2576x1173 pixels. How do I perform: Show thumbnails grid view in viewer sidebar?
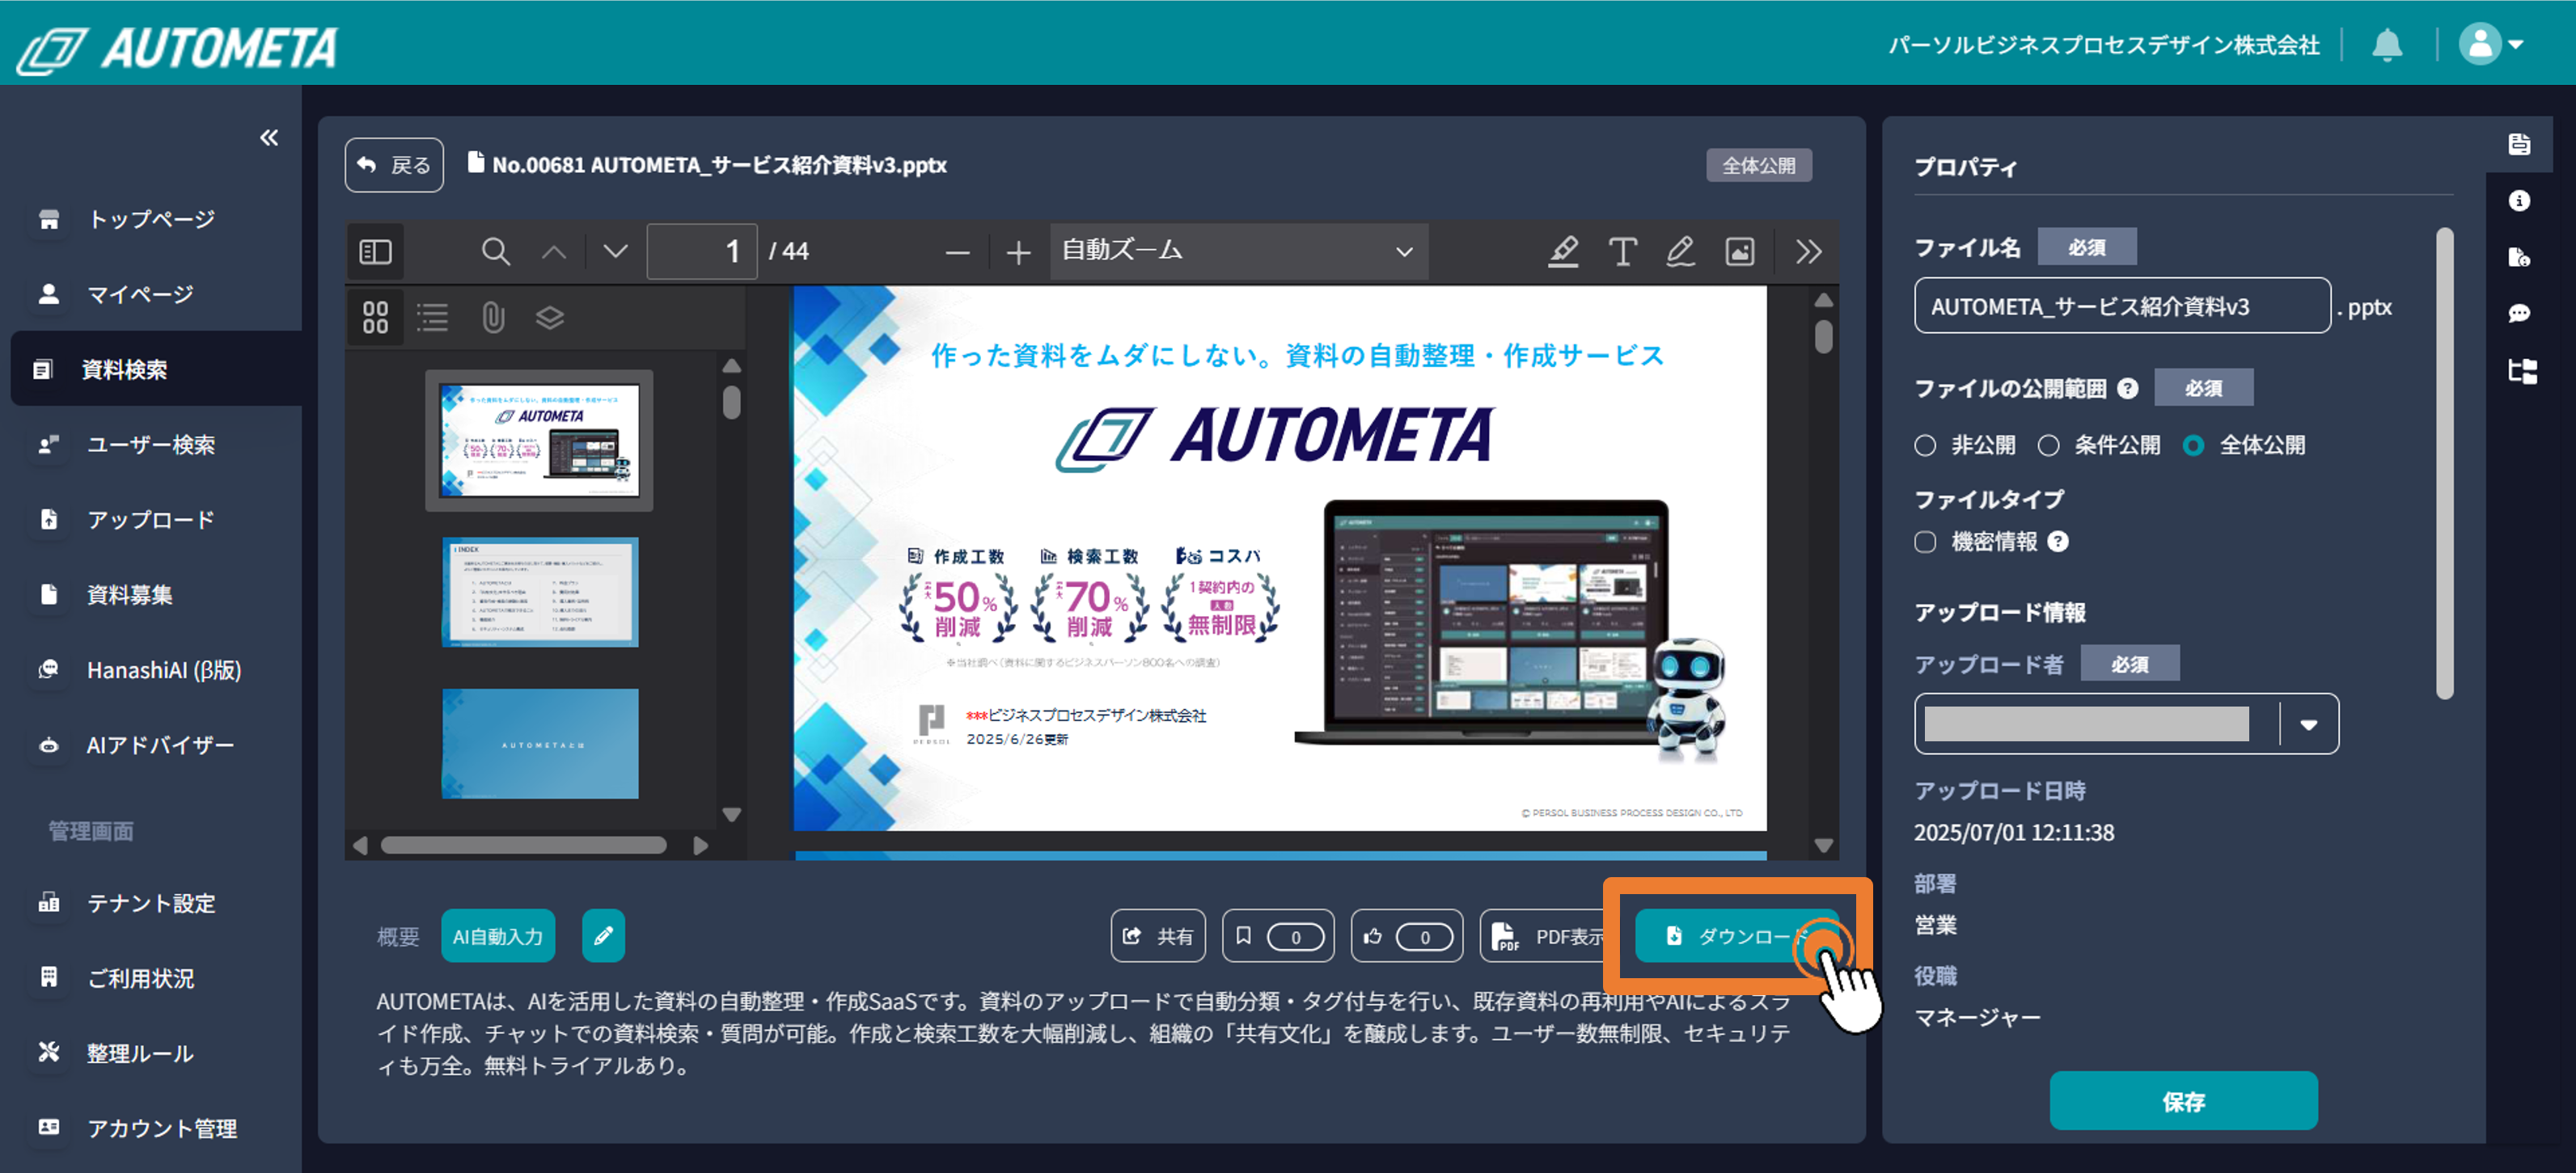click(375, 318)
